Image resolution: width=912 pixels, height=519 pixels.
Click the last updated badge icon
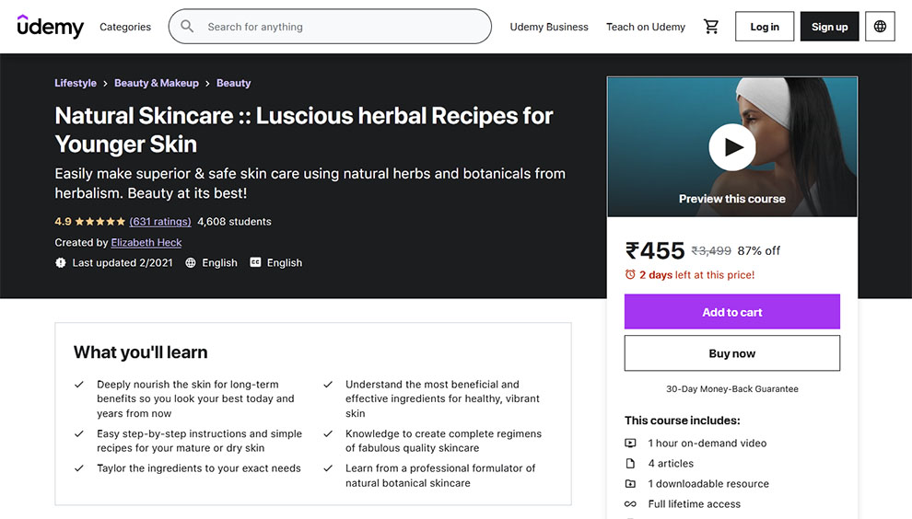(61, 262)
